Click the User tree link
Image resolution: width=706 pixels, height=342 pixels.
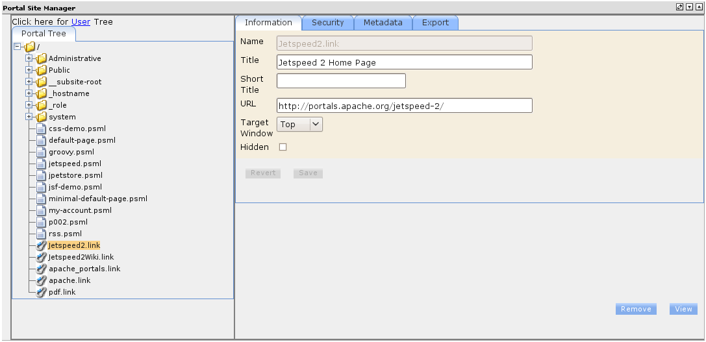[x=81, y=21]
